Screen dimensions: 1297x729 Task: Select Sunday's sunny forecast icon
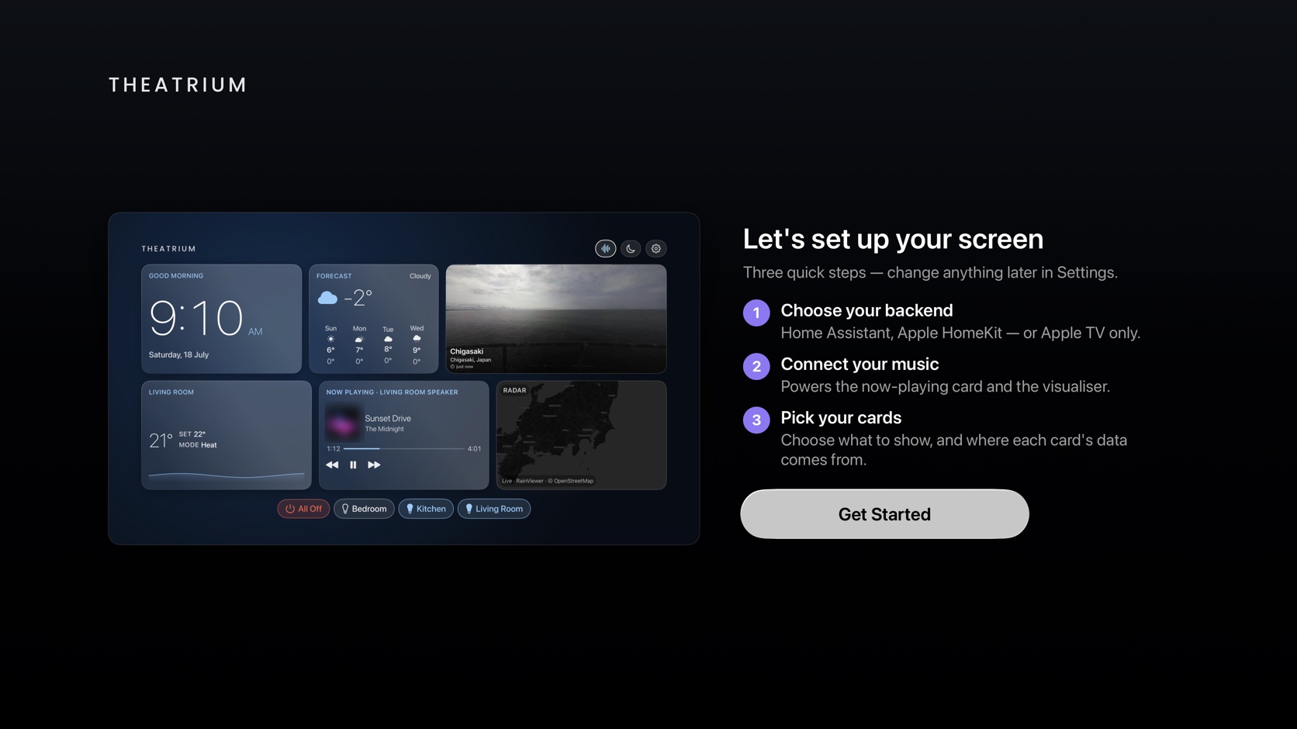pyautogui.click(x=330, y=340)
